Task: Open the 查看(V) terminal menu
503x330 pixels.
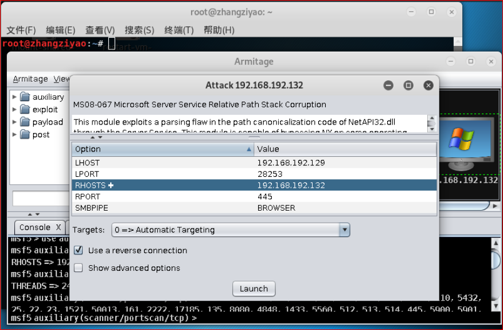Action: tap(100, 30)
